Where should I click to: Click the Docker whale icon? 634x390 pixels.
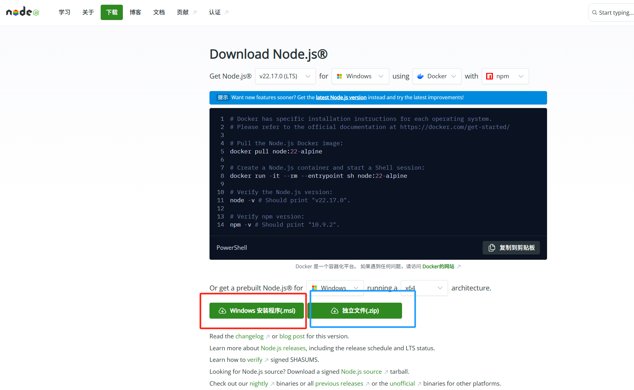[x=420, y=76]
